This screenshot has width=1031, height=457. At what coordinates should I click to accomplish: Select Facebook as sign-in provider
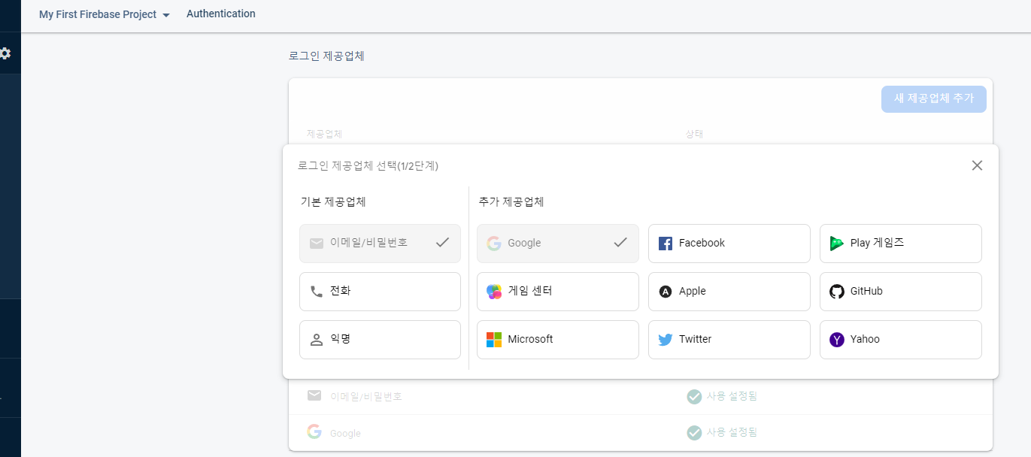pos(729,244)
